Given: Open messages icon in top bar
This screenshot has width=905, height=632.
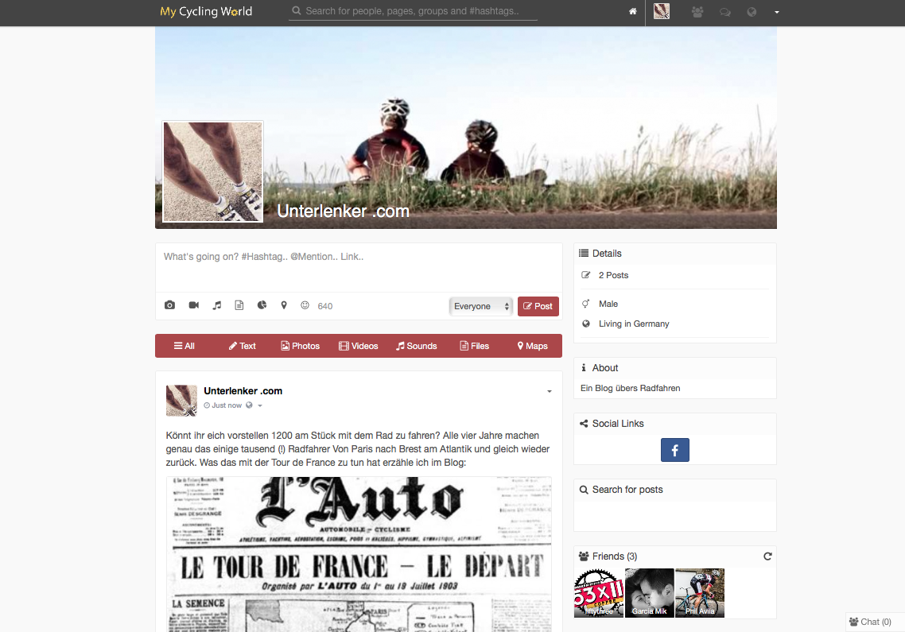Looking at the screenshot, I should click(x=725, y=12).
